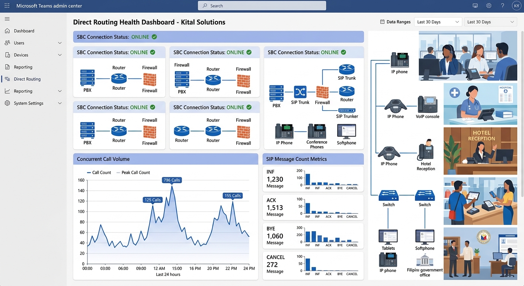
Task: Expand the lower Reporting section chevron
Action: (60, 91)
